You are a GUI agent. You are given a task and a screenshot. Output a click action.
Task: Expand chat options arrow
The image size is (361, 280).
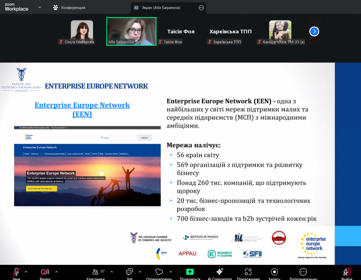[140, 272]
